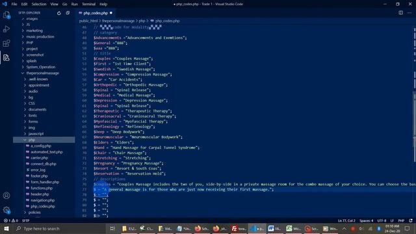
Task: Click SFTP in the status bar
Action: pyautogui.click(x=26, y=220)
